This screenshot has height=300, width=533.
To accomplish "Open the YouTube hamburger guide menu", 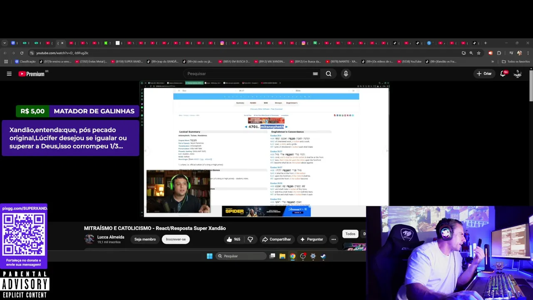I will click(9, 74).
